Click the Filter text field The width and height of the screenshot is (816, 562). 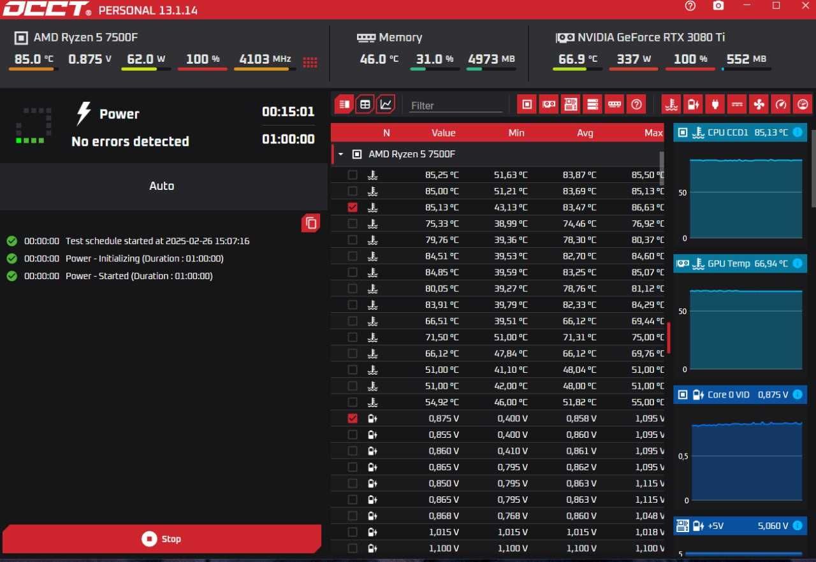coord(455,105)
